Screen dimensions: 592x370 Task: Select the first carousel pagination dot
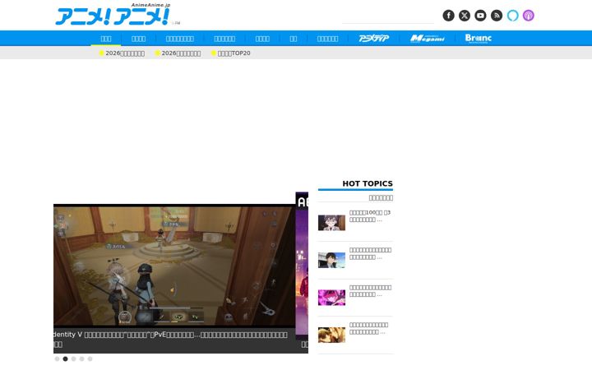pos(57,359)
